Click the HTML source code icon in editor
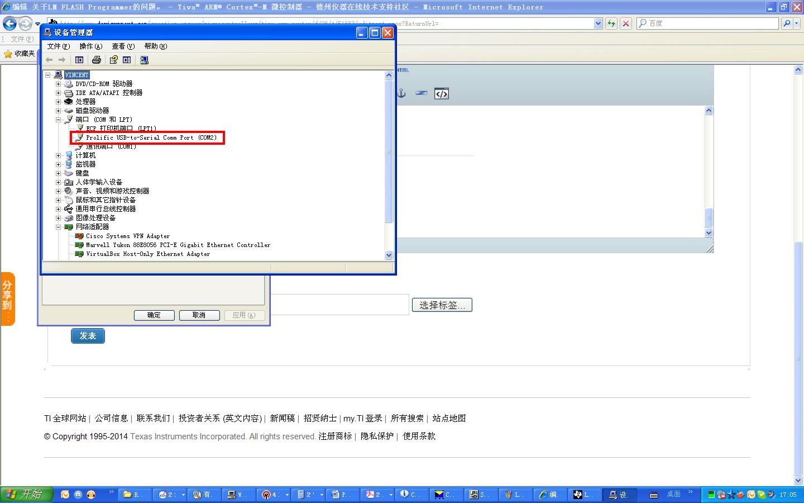Screen dimensions: 804x503 (441, 93)
